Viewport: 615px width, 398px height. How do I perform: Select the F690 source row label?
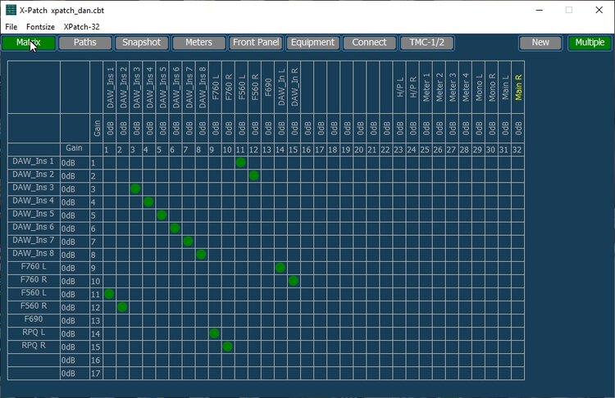click(34, 319)
